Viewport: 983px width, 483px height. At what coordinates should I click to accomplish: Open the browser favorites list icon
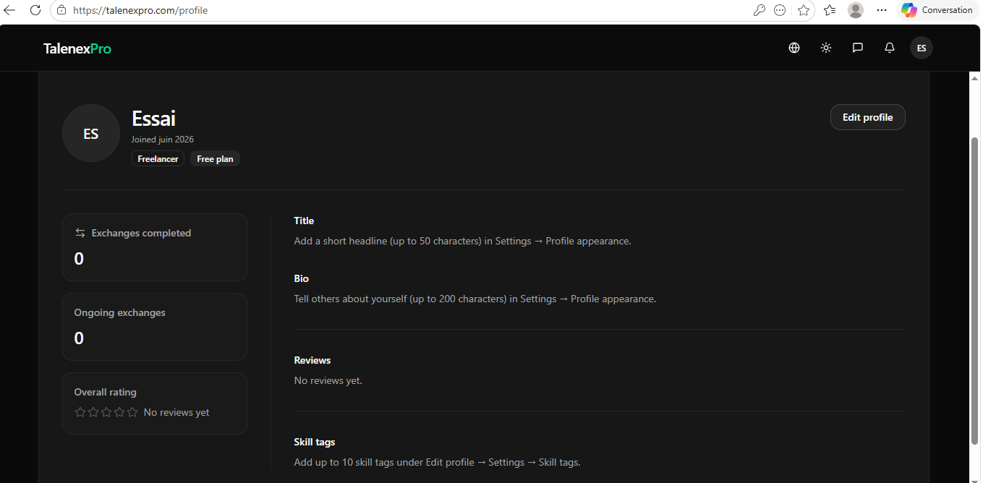[830, 10]
